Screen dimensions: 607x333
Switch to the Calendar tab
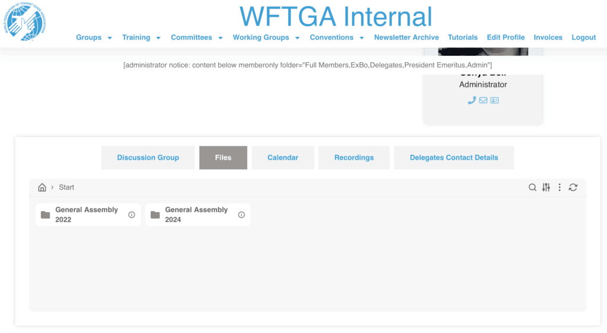[283, 158]
